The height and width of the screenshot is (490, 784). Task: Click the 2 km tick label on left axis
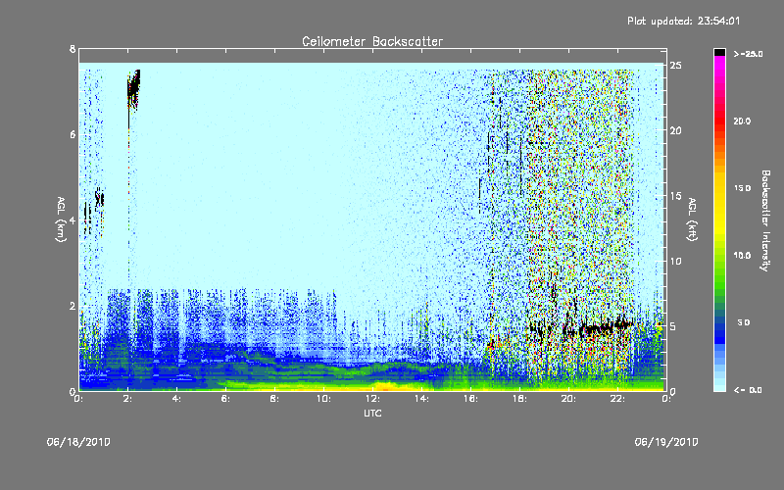pyautogui.click(x=73, y=306)
